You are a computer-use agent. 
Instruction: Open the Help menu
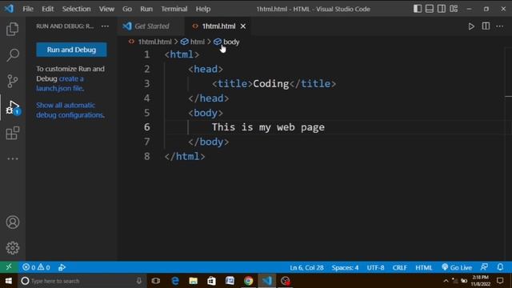(x=202, y=9)
